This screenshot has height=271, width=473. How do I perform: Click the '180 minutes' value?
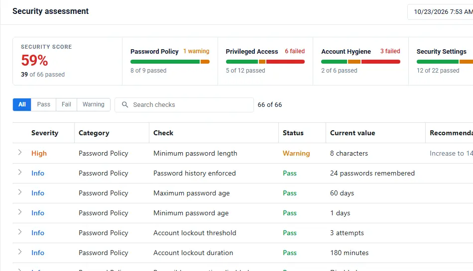tap(350, 253)
